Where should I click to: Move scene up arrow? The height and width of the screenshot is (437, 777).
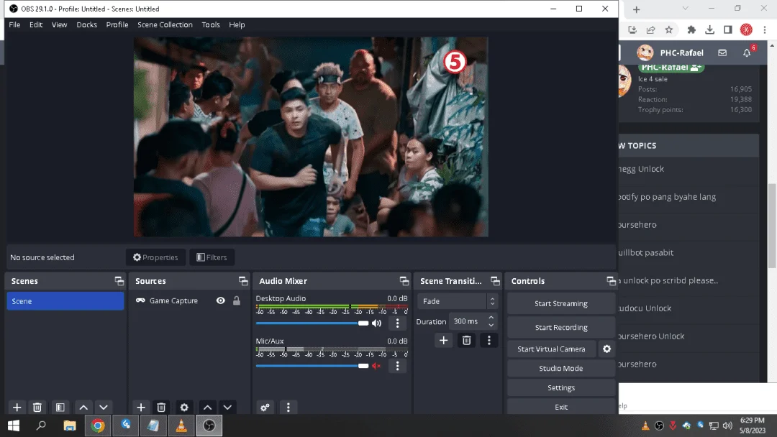point(83,408)
